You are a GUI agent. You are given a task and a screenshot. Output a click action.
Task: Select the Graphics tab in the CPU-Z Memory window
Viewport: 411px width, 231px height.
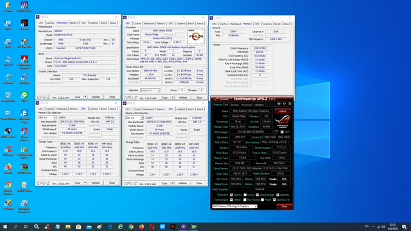tap(267, 24)
